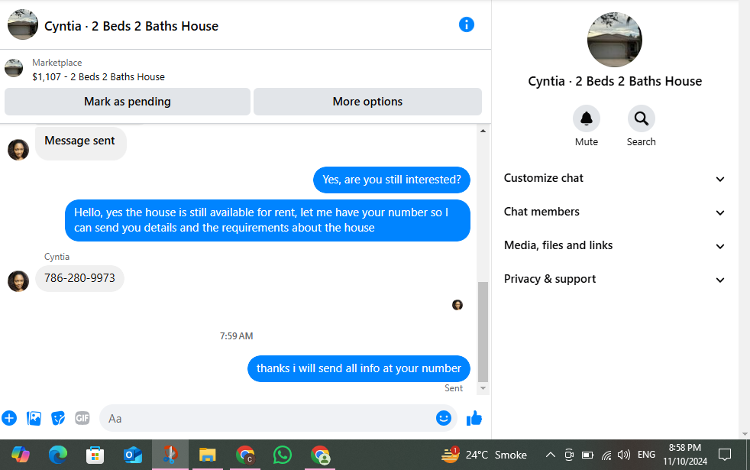Expand the Chat members section
The width and height of the screenshot is (750, 470).
[x=614, y=212]
